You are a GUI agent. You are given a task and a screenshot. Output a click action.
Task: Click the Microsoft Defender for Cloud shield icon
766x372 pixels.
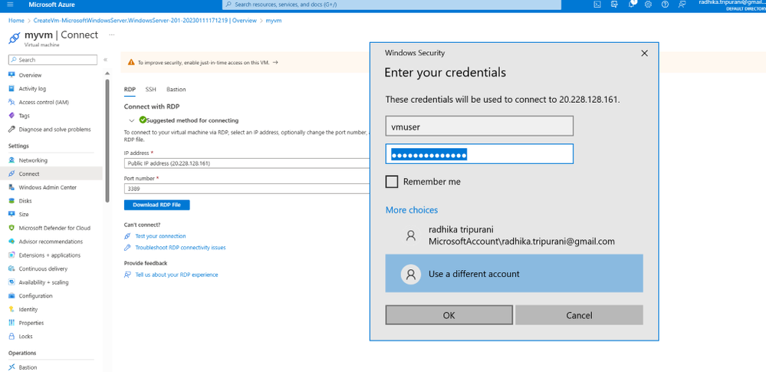(12, 228)
